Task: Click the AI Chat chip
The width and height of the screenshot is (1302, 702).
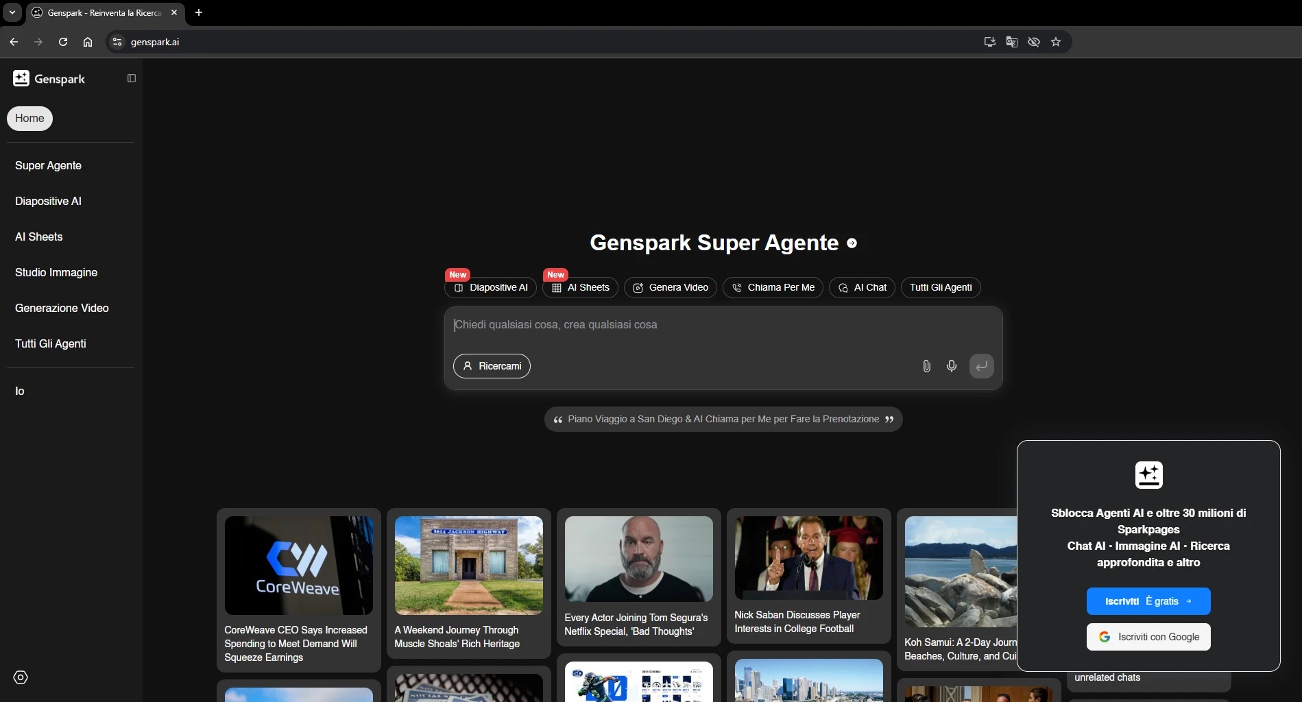Action: 862,287
